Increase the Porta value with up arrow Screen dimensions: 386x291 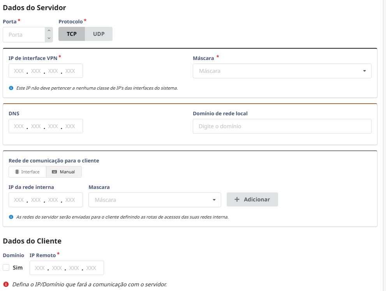pos(49,30)
